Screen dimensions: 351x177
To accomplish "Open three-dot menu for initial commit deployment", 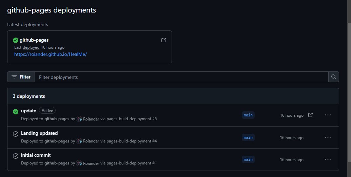I will pyautogui.click(x=328, y=159).
